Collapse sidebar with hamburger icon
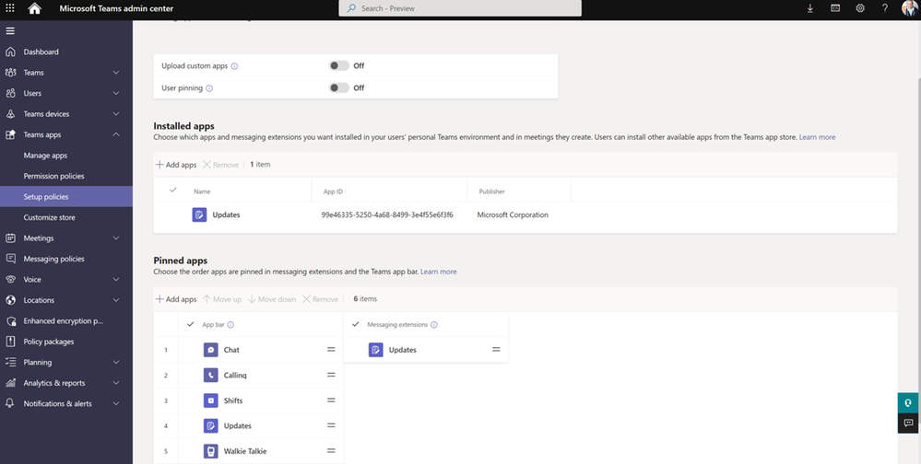 [x=10, y=30]
